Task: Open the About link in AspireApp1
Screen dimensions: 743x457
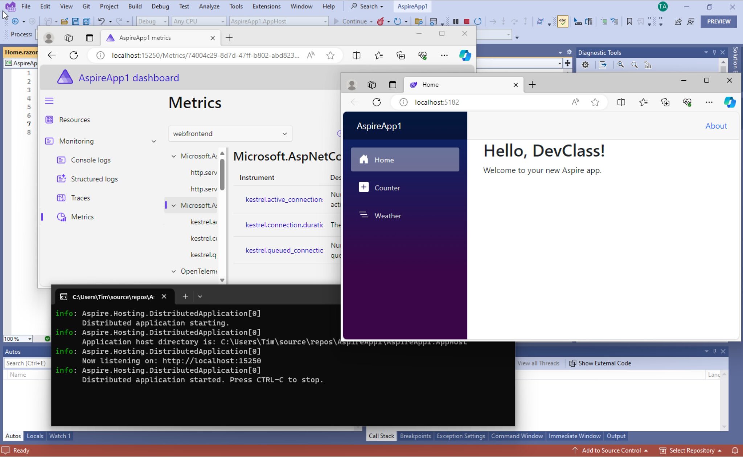Action: click(716, 126)
